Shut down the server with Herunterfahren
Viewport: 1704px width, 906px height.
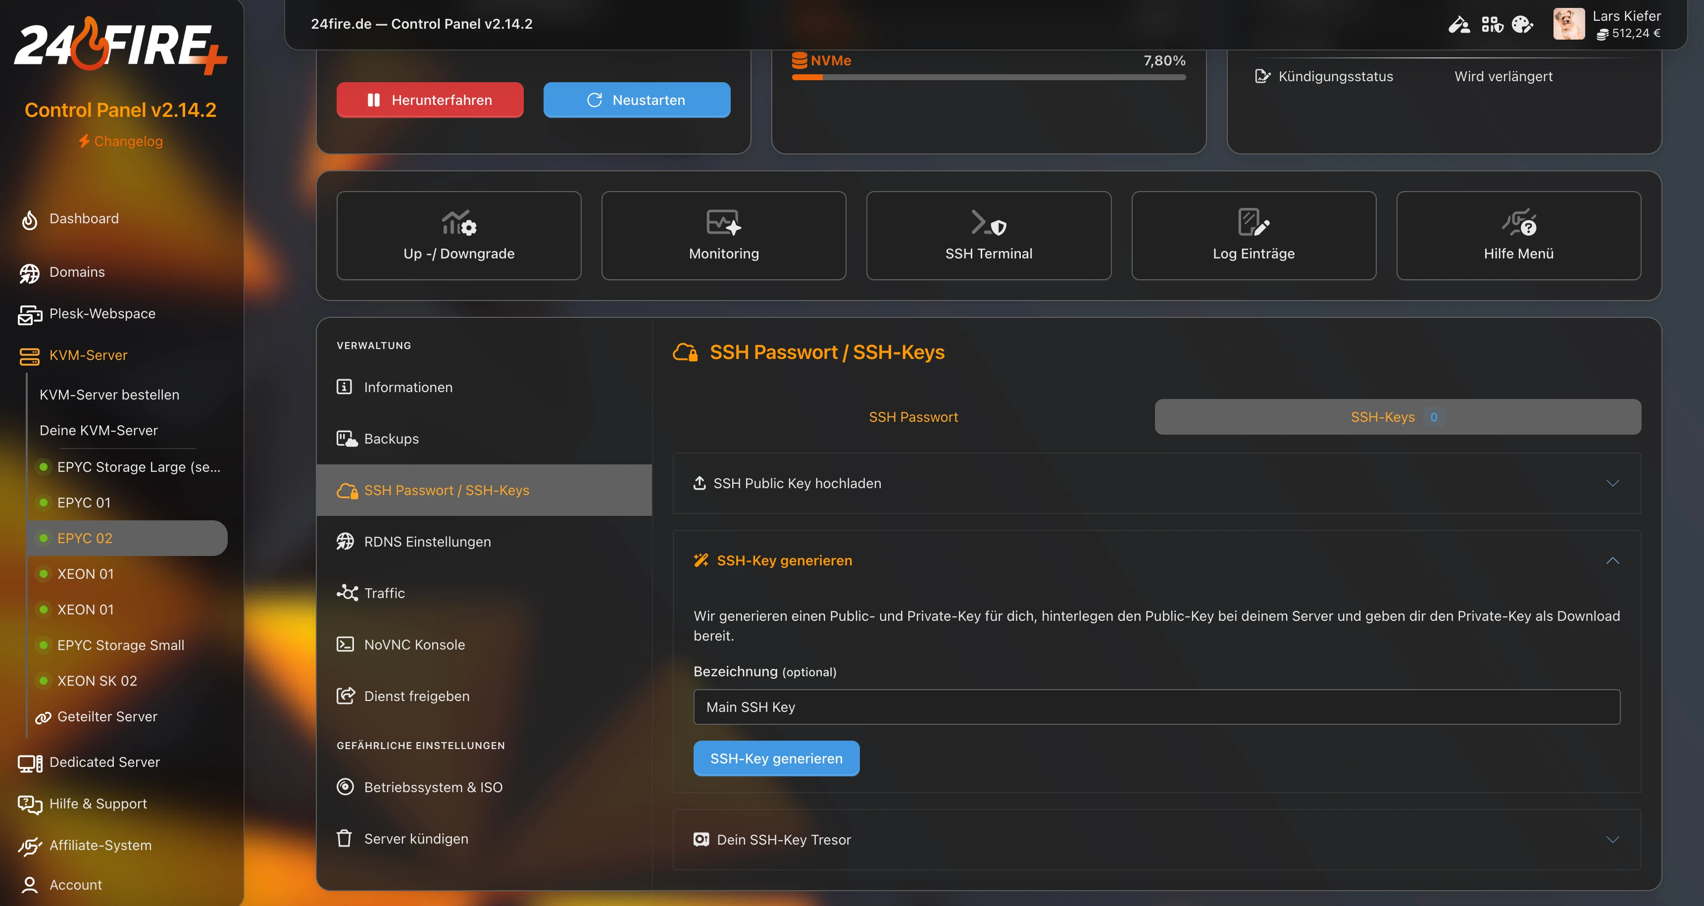[430, 100]
